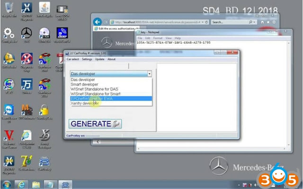The image size is (303, 189).
Task: Open the IE address bar dropdown arrow
Action: tap(203, 22)
